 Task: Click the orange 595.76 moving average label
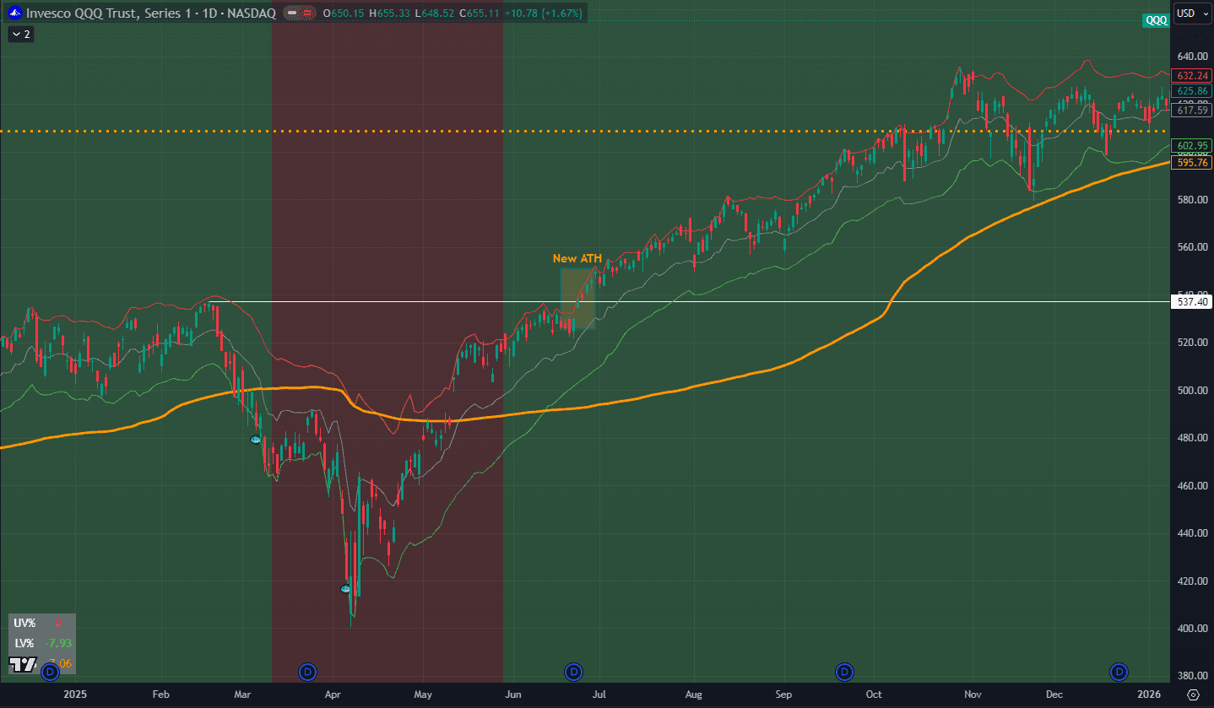pos(1192,163)
